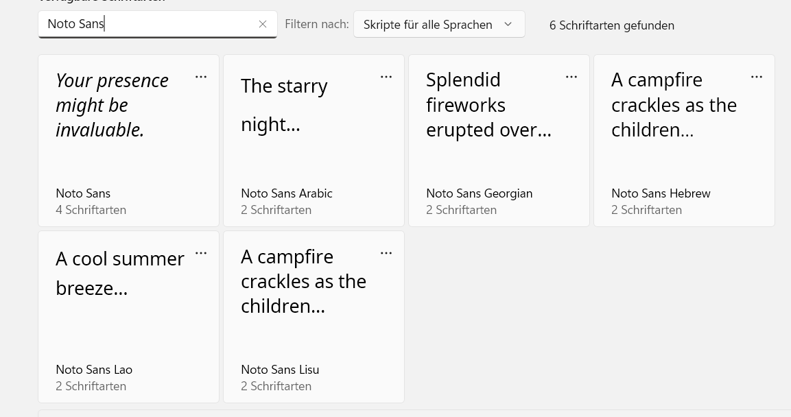This screenshot has width=791, height=417.
Task: Open more options for Noto Sans Georgian
Action: point(571,77)
